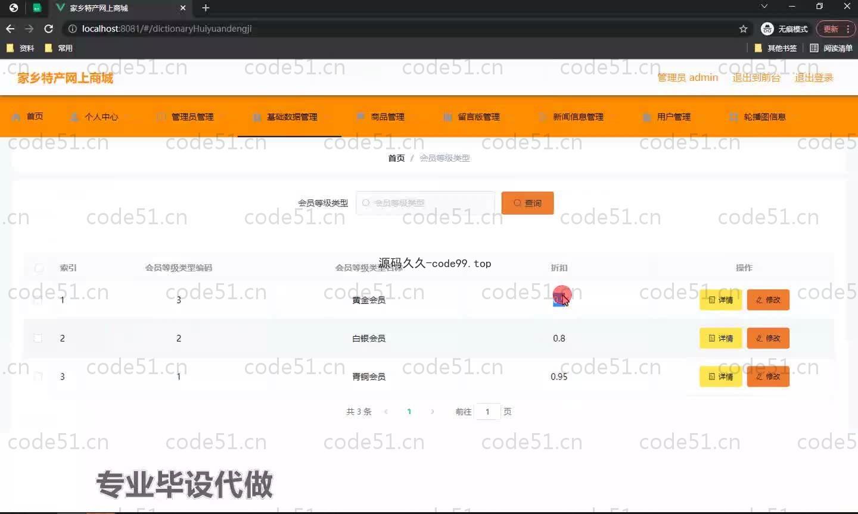Go to next page with pagination arrow
The width and height of the screenshot is (858, 514).
(432, 411)
